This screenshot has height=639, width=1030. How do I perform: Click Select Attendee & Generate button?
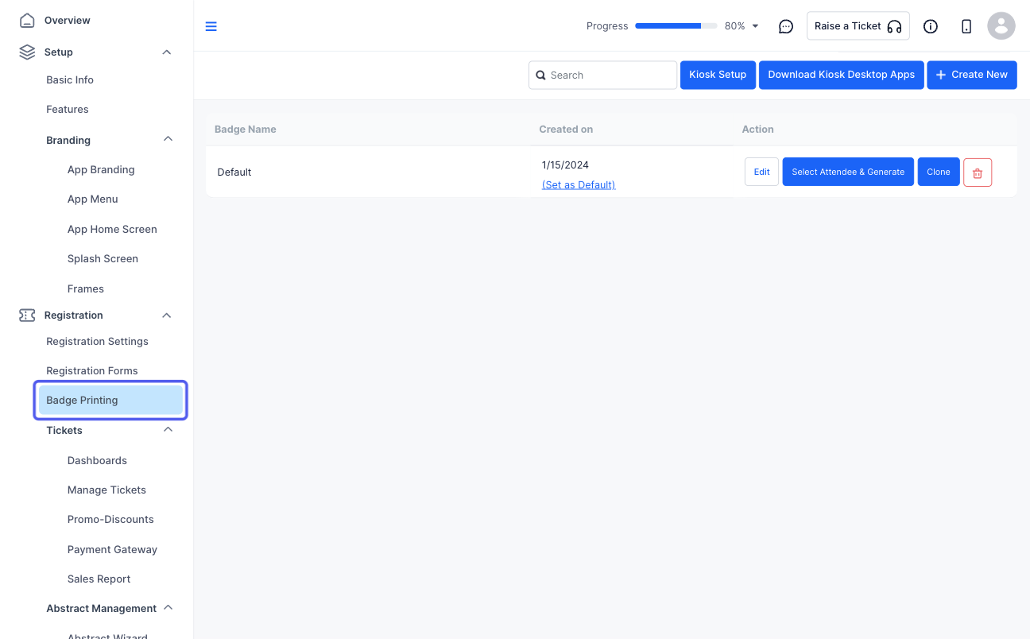click(848, 172)
